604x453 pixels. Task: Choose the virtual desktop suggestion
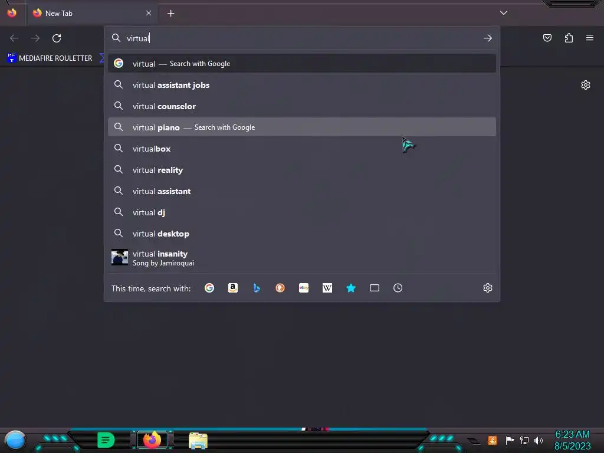coord(302,234)
